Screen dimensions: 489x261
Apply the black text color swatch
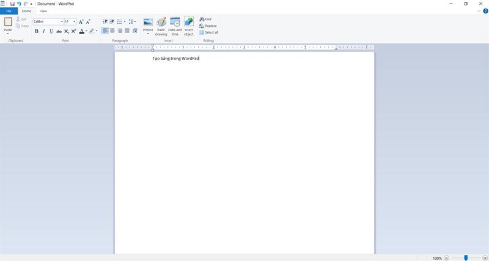pyautogui.click(x=82, y=31)
